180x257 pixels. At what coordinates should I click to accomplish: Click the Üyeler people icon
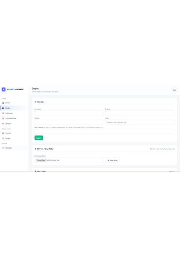3,108
